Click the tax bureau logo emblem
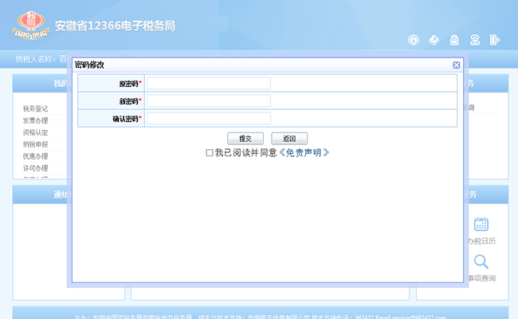The image size is (518, 319). click(x=31, y=24)
